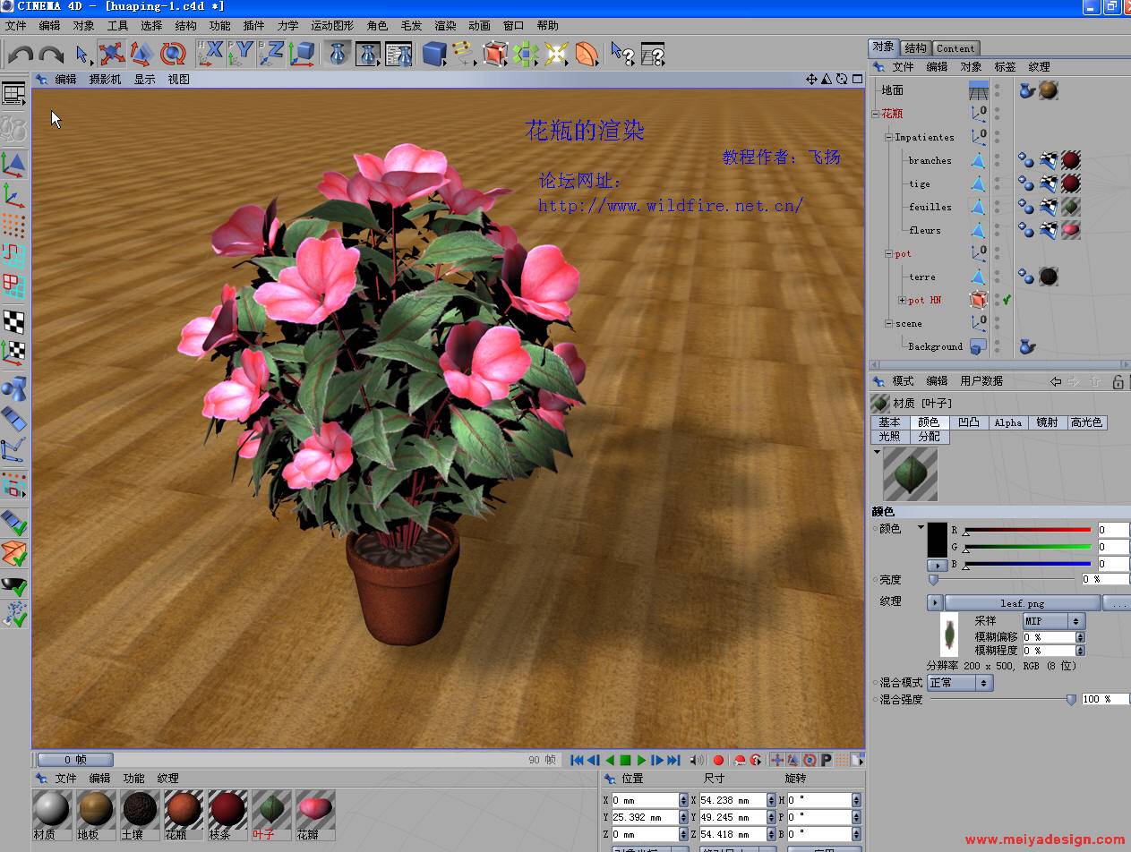Viewport: 1131px width, 852px height.
Task: Select the 花瓣 material thumbnail
Action: click(x=315, y=809)
